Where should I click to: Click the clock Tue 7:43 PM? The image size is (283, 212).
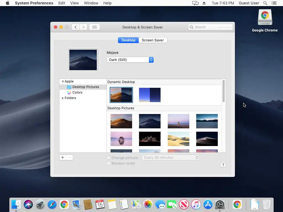click(223, 3)
